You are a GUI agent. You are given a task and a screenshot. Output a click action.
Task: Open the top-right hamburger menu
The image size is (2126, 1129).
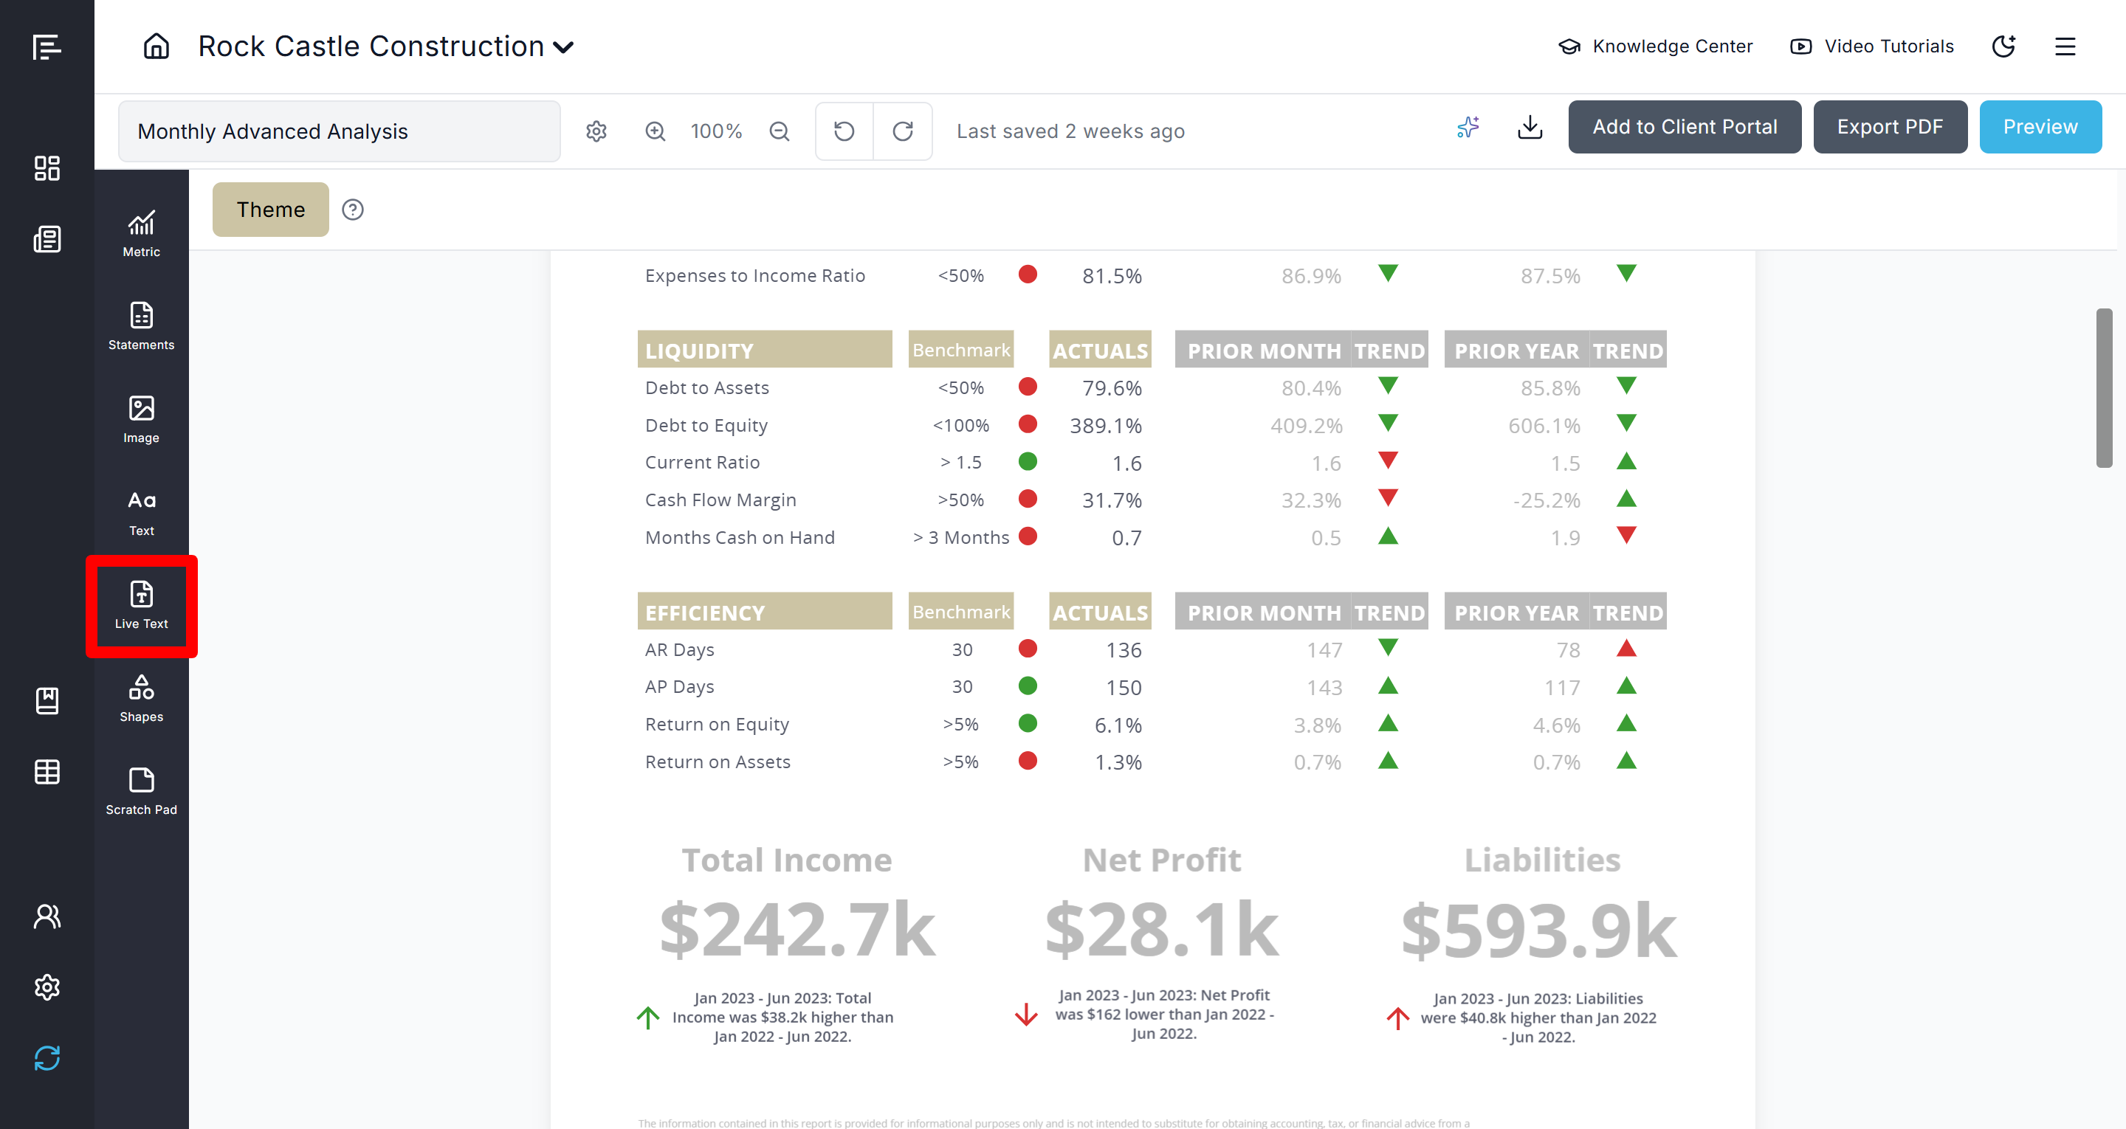tap(2064, 46)
